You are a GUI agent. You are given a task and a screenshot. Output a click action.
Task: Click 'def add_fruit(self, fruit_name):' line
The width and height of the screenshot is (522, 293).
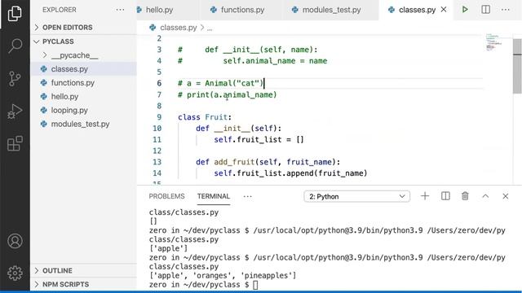(268, 162)
